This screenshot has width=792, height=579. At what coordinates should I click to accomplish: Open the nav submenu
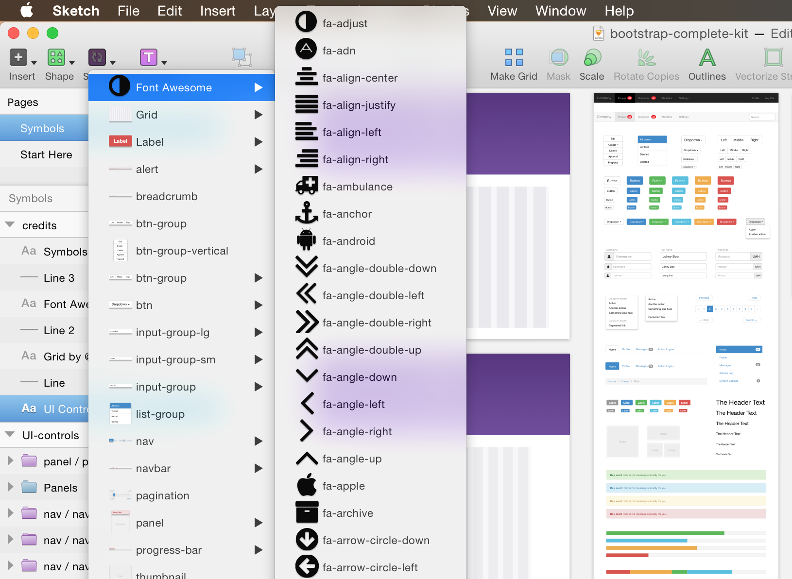click(x=182, y=441)
